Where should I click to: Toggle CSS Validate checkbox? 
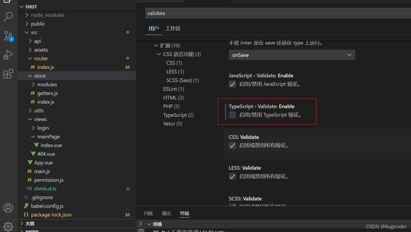pos(232,145)
